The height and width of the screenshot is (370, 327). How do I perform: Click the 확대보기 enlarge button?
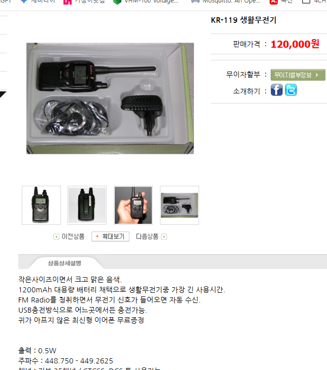pyautogui.click(x=110, y=237)
